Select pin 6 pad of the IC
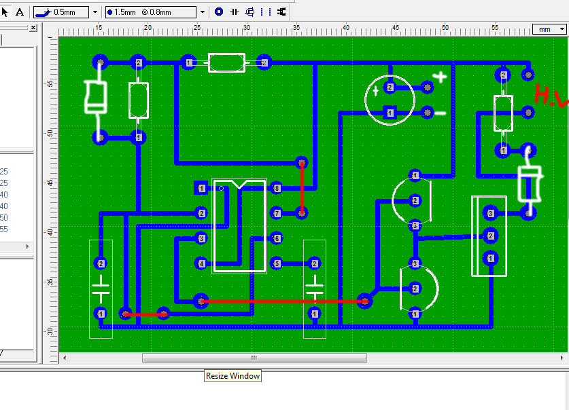Screen dimensions: 569x410 [x=277, y=238]
